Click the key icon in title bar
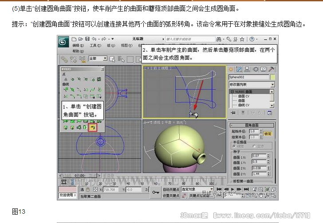Image resolution: width=323 pixels, height=223 pixels. (x=228, y=39)
